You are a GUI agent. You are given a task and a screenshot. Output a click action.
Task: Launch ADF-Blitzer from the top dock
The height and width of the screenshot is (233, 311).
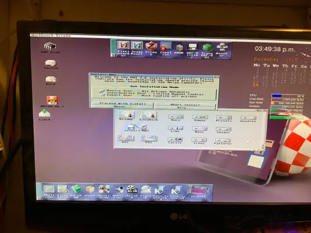[192, 50]
